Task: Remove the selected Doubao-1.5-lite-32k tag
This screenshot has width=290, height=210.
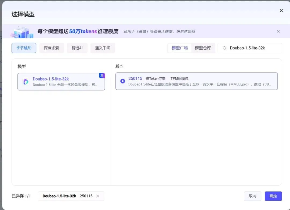Action: 98,196
